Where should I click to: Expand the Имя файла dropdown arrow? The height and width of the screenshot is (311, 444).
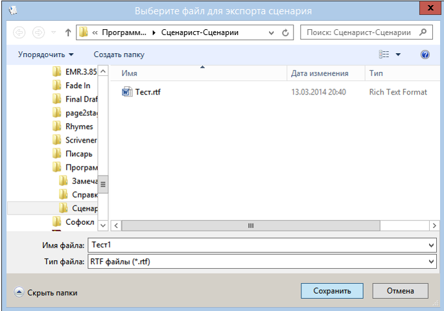coord(431,246)
